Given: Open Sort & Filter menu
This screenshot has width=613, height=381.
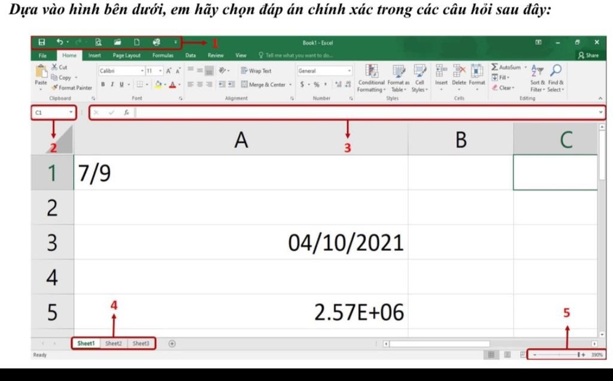Looking at the screenshot, I should click(x=538, y=78).
